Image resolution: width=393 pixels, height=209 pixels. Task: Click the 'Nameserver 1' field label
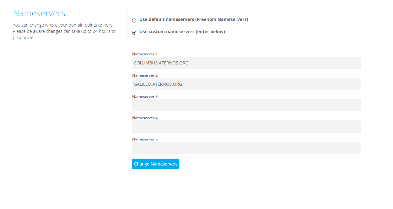(x=145, y=54)
